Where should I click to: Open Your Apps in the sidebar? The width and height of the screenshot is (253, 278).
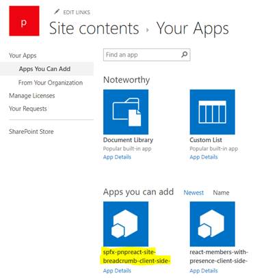[x=23, y=55]
